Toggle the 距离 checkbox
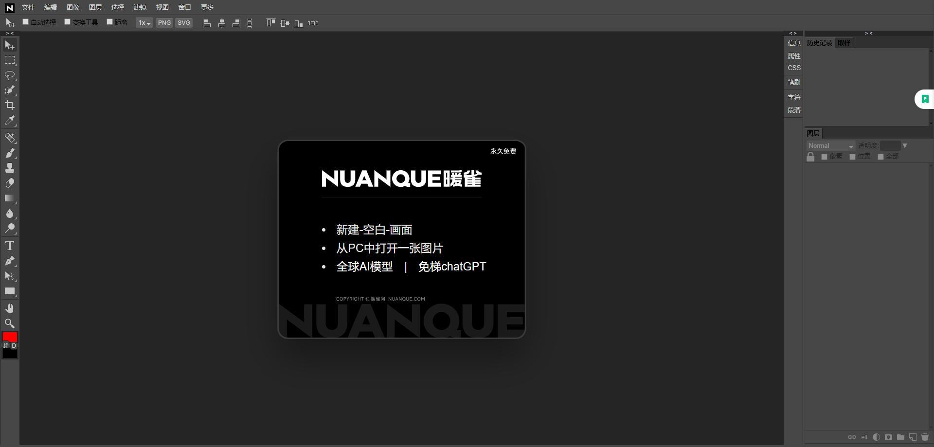Screen dimensions: 934x447 (110, 22)
